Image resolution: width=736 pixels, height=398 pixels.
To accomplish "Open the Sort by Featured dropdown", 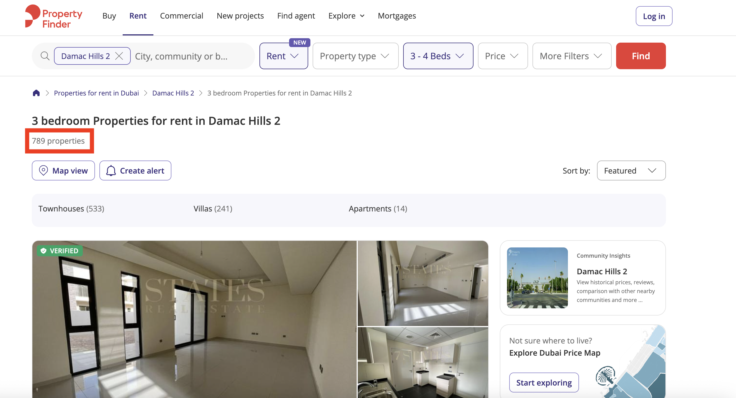I will (631, 170).
